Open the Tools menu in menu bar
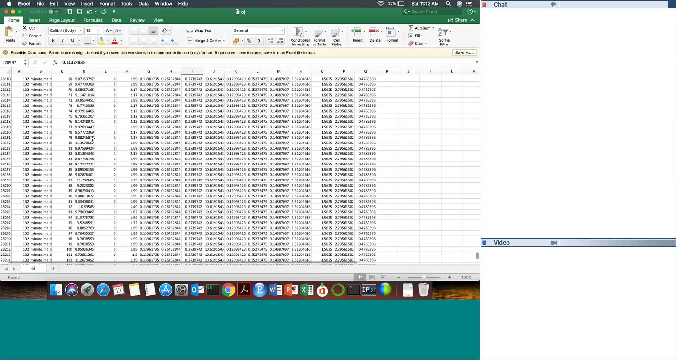Screen dimensions: 676x360 (x=127, y=4)
